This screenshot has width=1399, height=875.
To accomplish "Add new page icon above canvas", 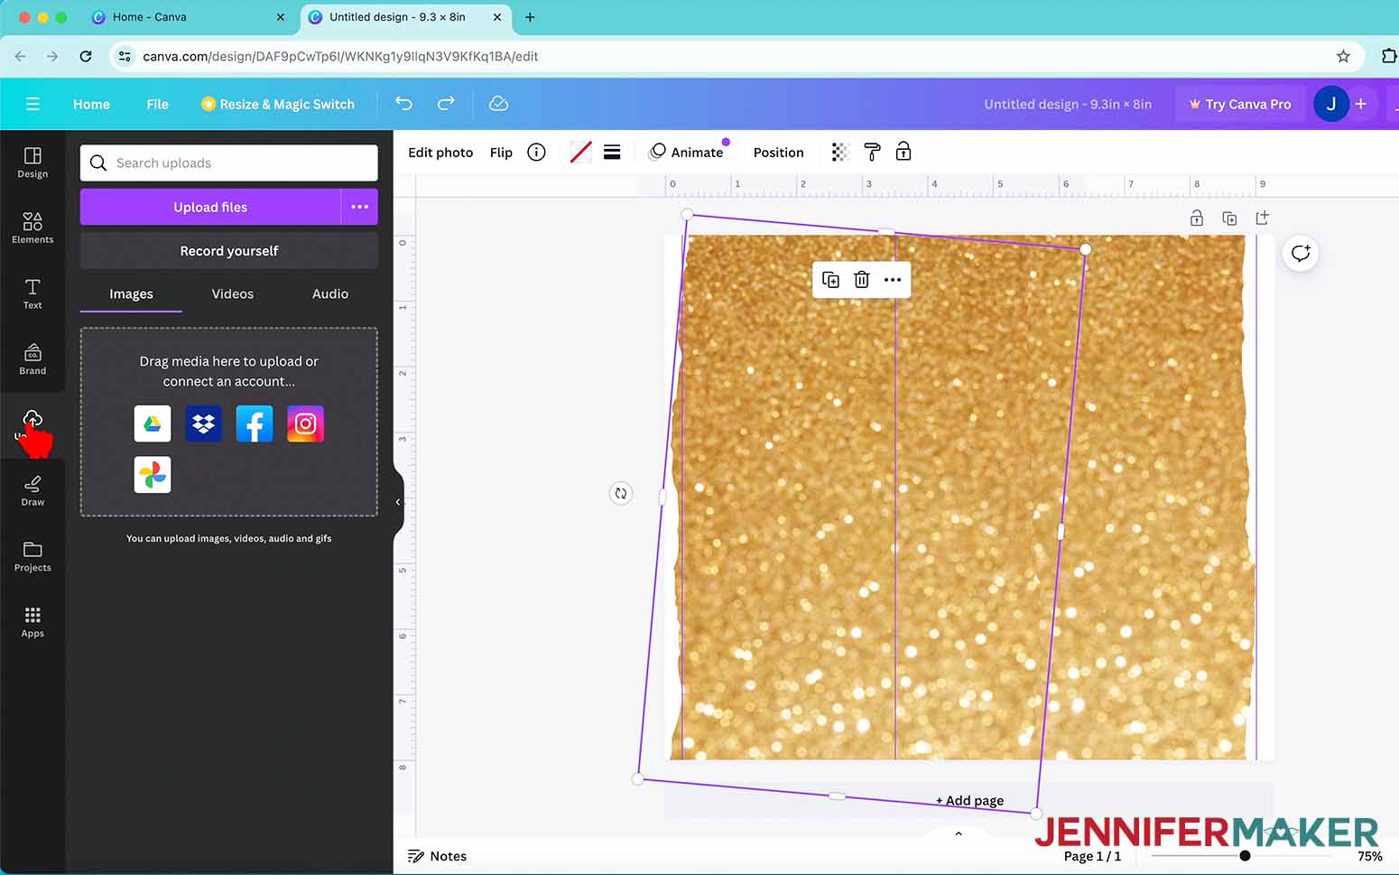I will click(1262, 218).
